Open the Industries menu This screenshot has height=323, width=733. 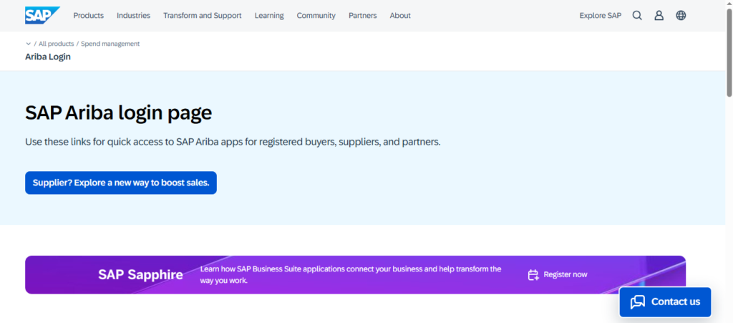tap(134, 16)
